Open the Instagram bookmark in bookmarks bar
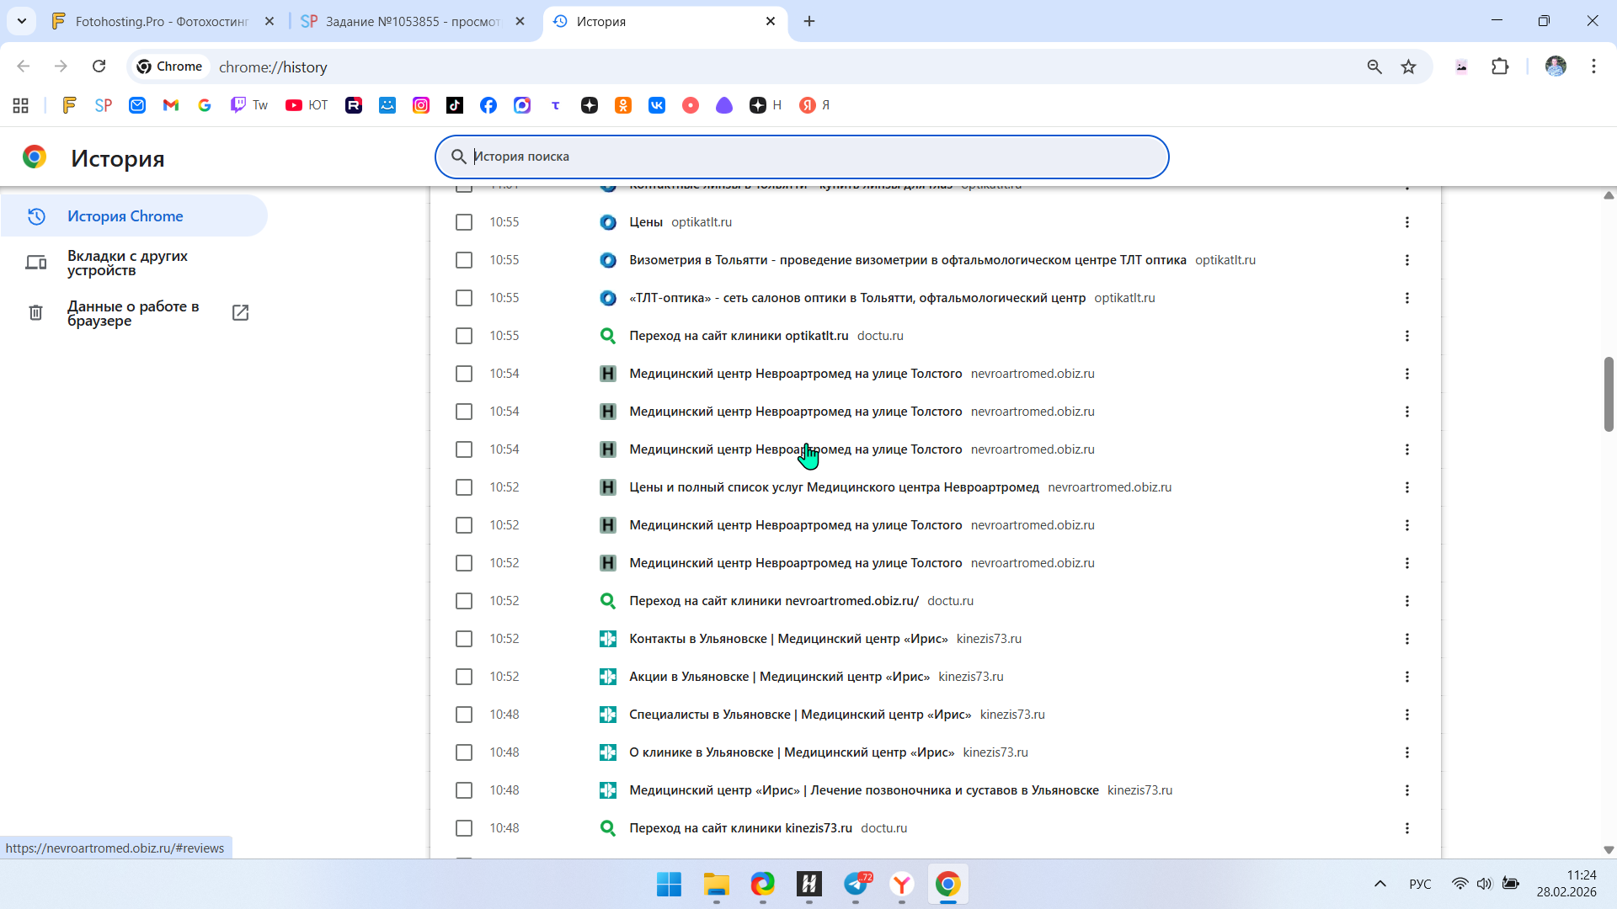The image size is (1617, 909). pos(421,105)
